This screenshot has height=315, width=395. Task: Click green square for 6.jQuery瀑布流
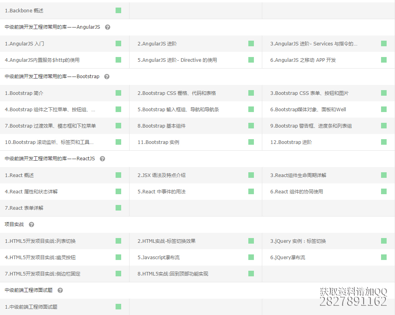point(384,257)
